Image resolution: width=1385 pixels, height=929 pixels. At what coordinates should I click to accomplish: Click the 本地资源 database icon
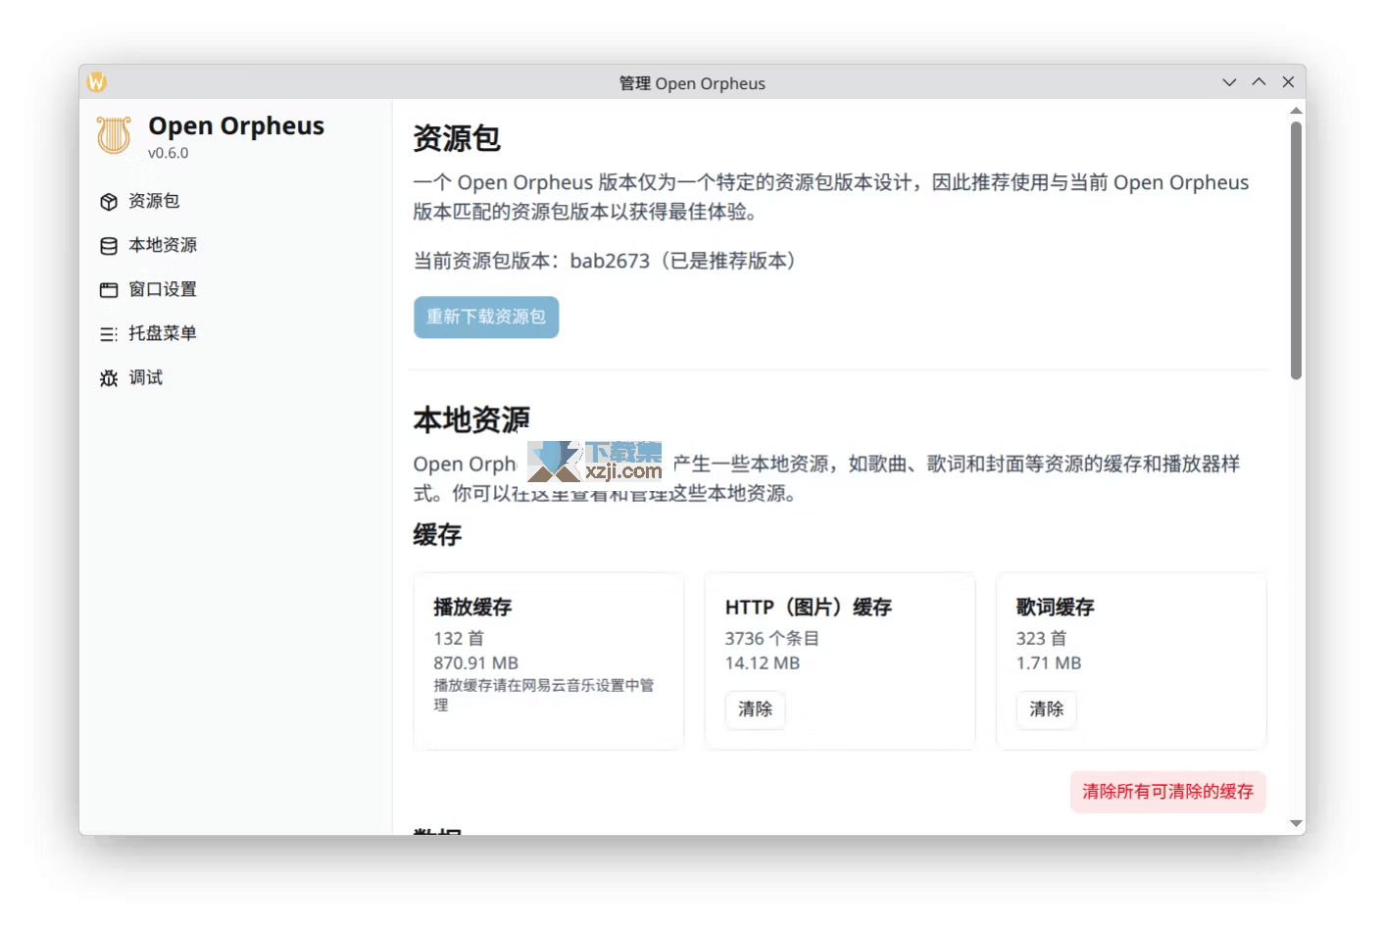coord(109,246)
